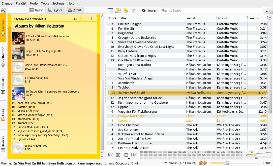Switch to the Music tab
This screenshot has width=273, height=166.
point(37,10)
